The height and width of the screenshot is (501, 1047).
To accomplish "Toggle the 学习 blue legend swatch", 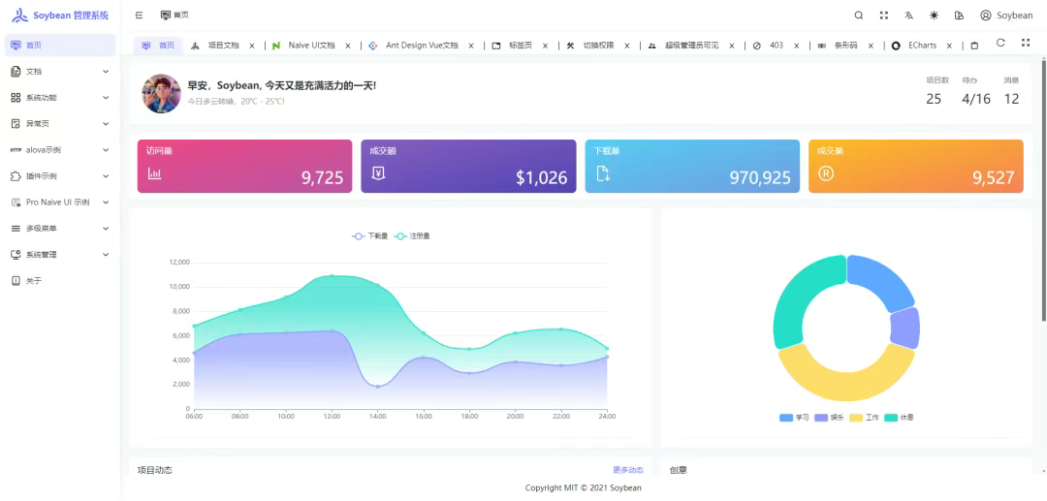I will pos(786,418).
